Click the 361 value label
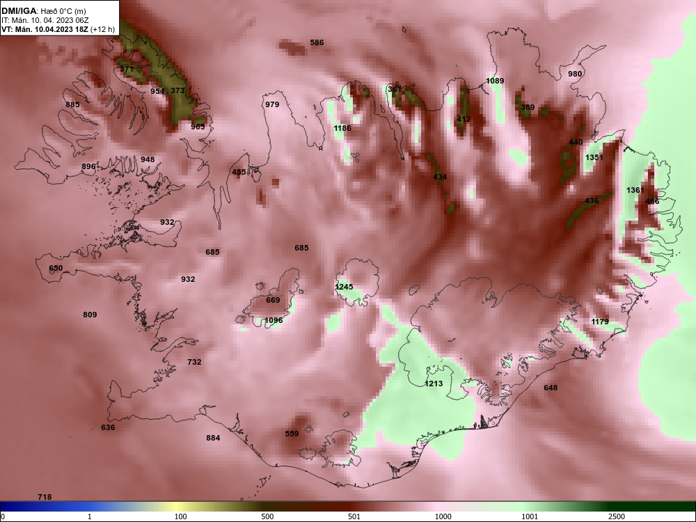The height and width of the screenshot is (522, 696). click(x=395, y=89)
